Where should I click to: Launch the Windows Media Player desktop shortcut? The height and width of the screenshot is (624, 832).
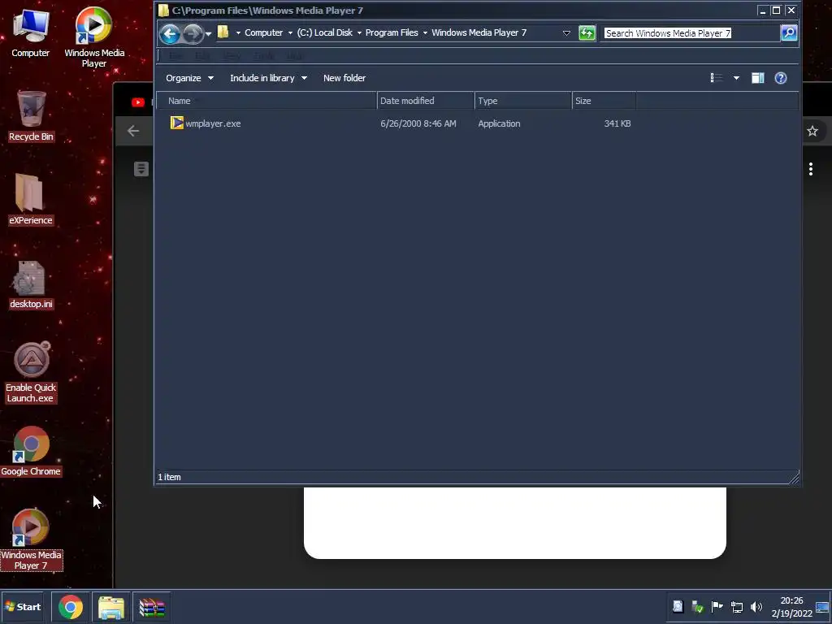(x=94, y=37)
